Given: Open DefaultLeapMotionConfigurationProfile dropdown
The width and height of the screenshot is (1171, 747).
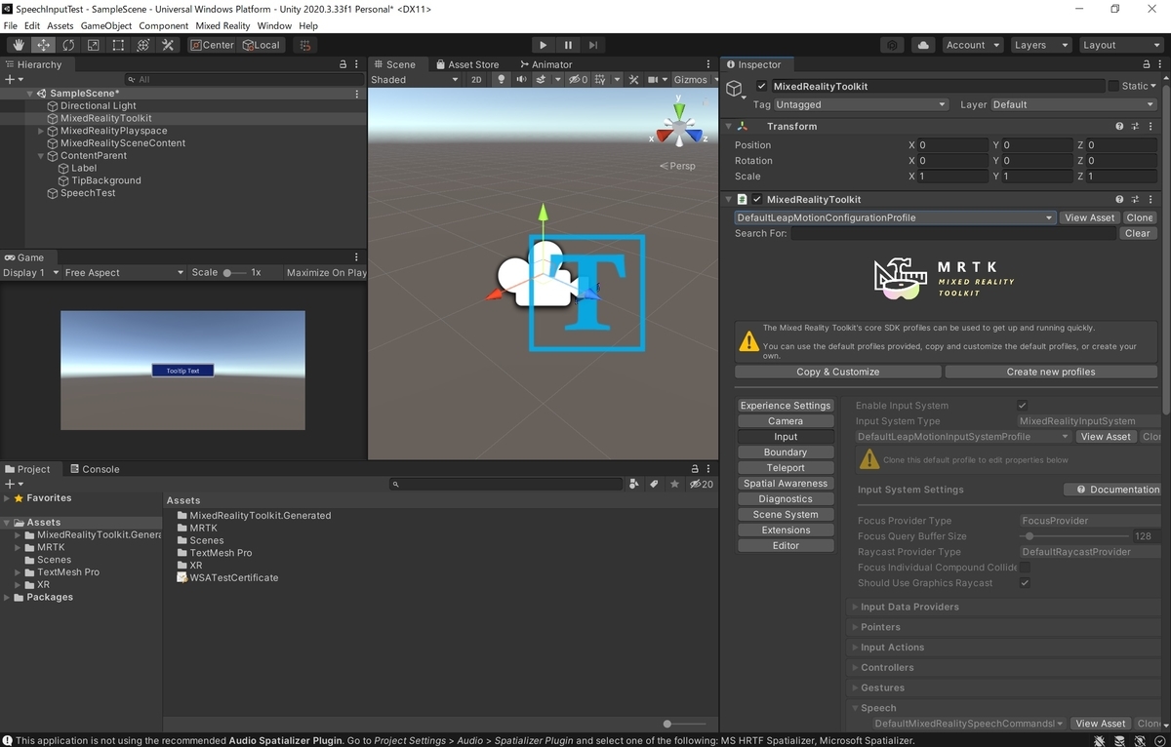Looking at the screenshot, I should point(895,218).
